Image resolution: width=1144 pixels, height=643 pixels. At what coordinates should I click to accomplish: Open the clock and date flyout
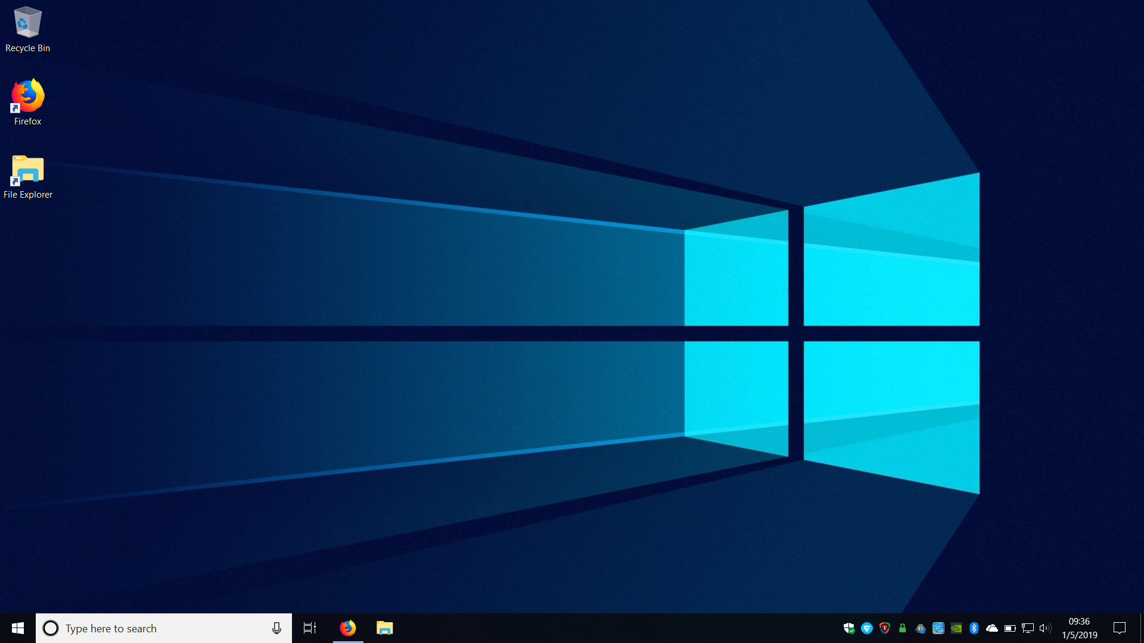tap(1079, 628)
